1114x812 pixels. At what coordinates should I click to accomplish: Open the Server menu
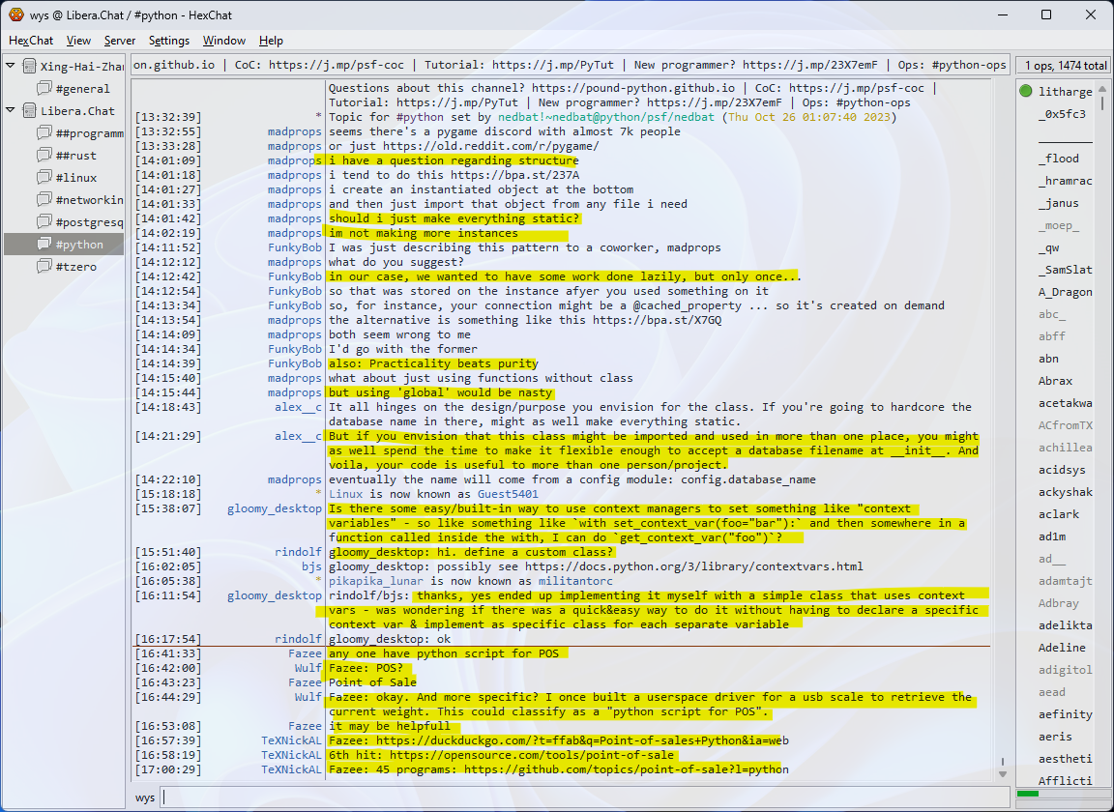coord(120,41)
